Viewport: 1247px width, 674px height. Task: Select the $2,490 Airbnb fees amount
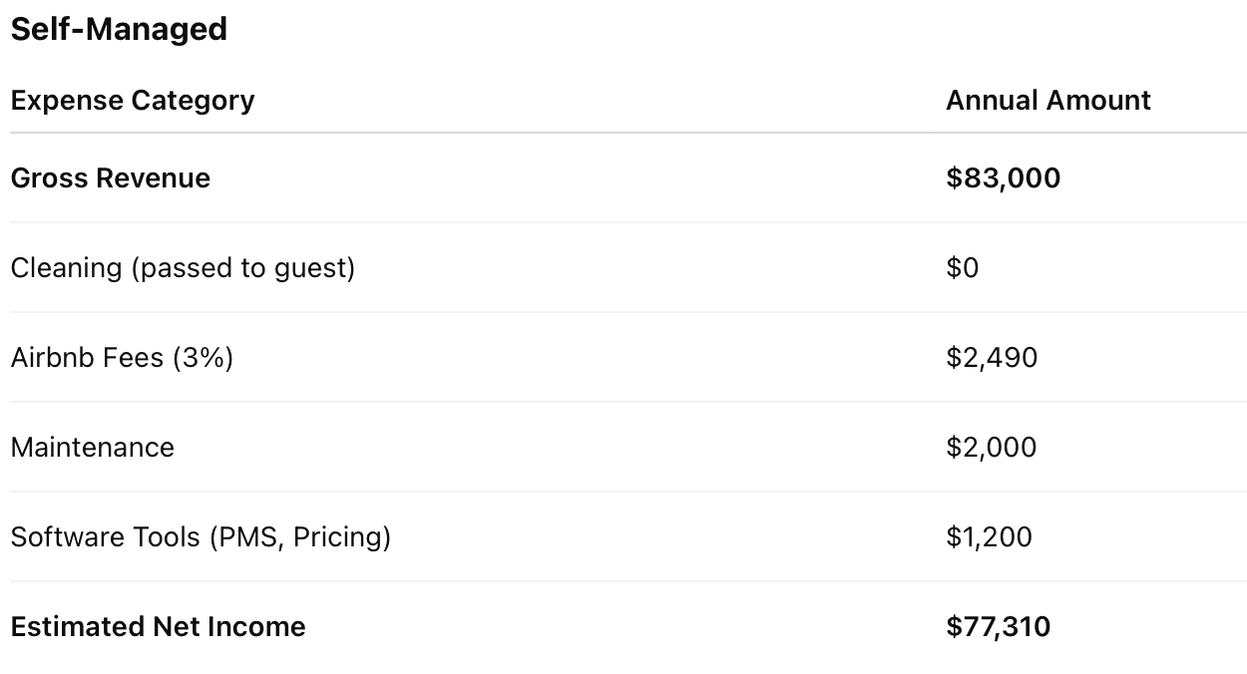point(992,358)
